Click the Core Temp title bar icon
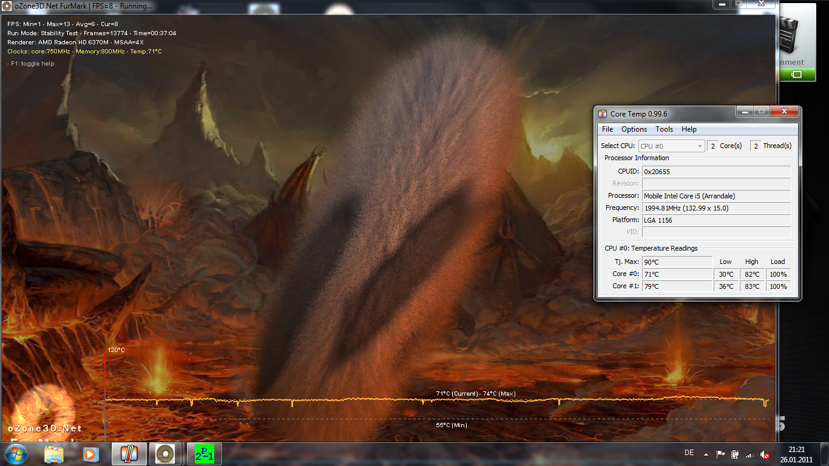The width and height of the screenshot is (829, 466). (x=603, y=113)
